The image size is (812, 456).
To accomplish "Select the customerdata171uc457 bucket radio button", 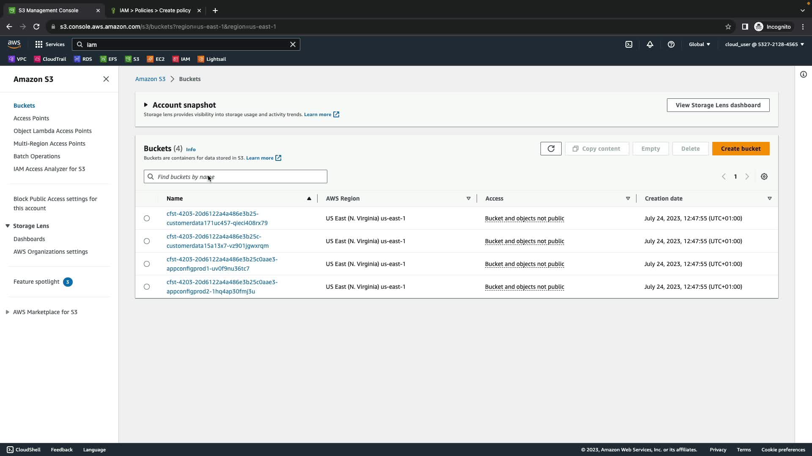I will point(147,218).
